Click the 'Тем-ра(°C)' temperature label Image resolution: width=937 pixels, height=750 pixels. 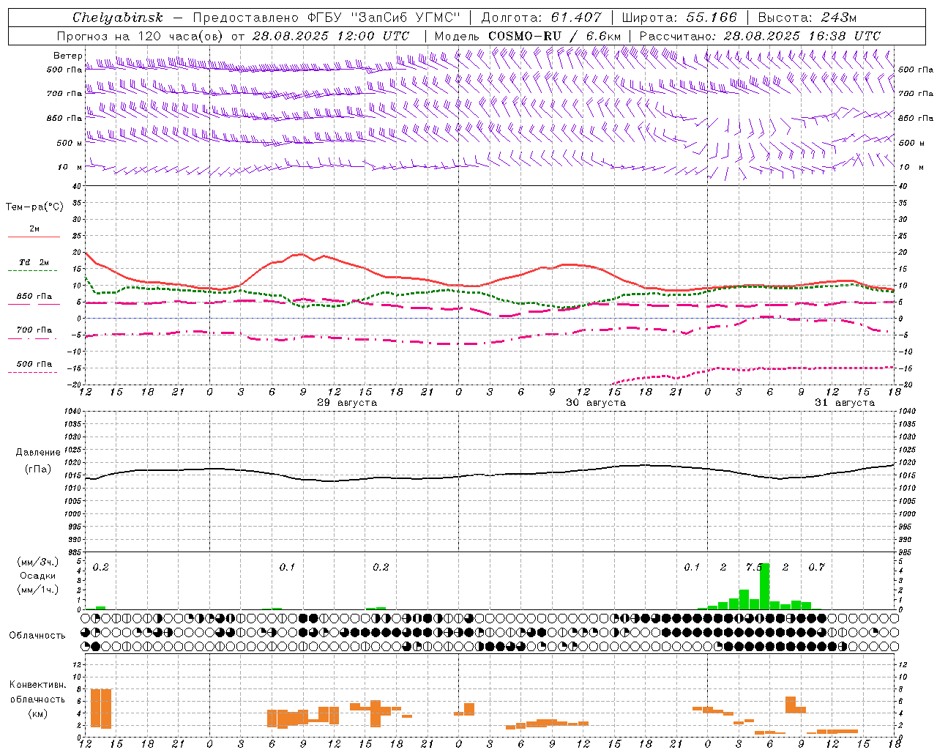coord(34,207)
